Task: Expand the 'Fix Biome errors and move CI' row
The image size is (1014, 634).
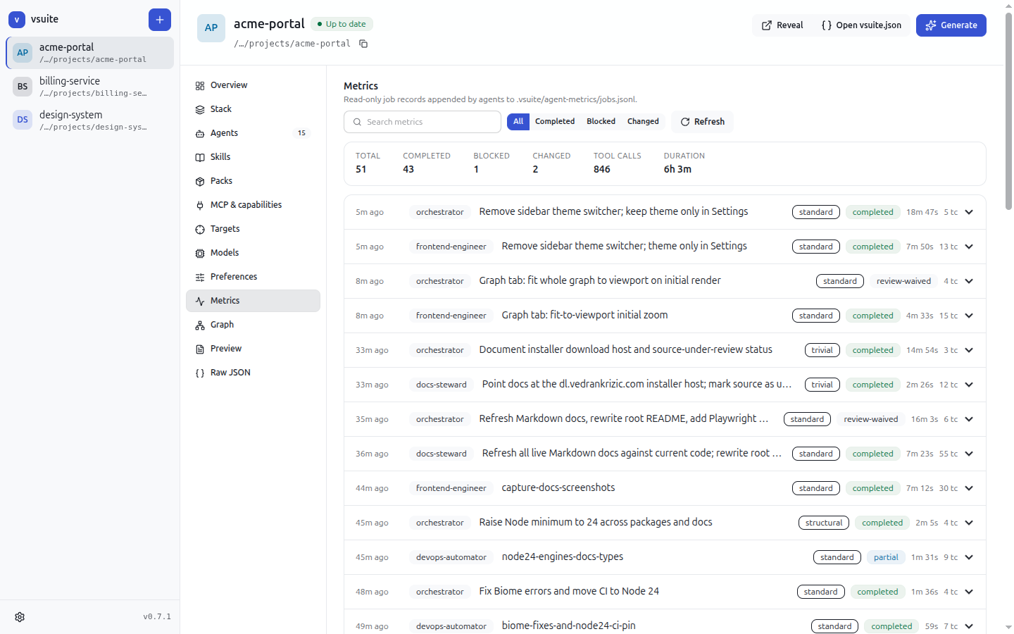Action: pos(969,592)
